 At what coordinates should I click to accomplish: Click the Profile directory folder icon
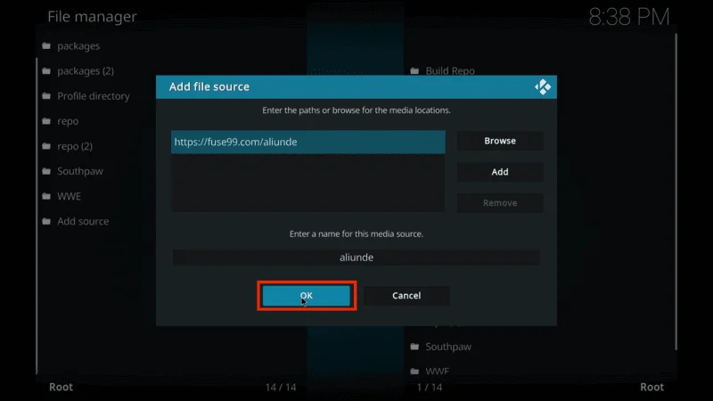pyautogui.click(x=46, y=96)
